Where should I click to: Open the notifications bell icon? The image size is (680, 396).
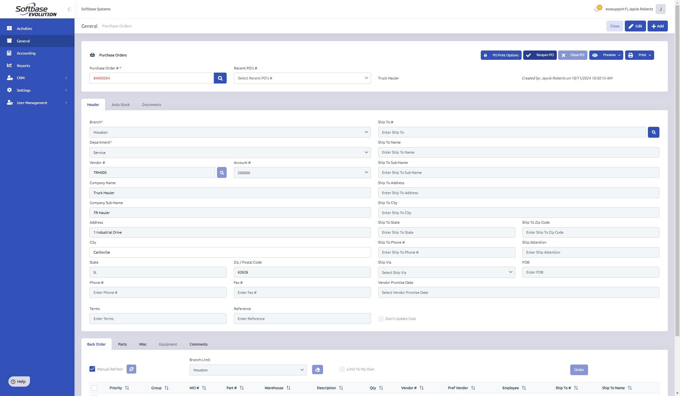pos(596,9)
